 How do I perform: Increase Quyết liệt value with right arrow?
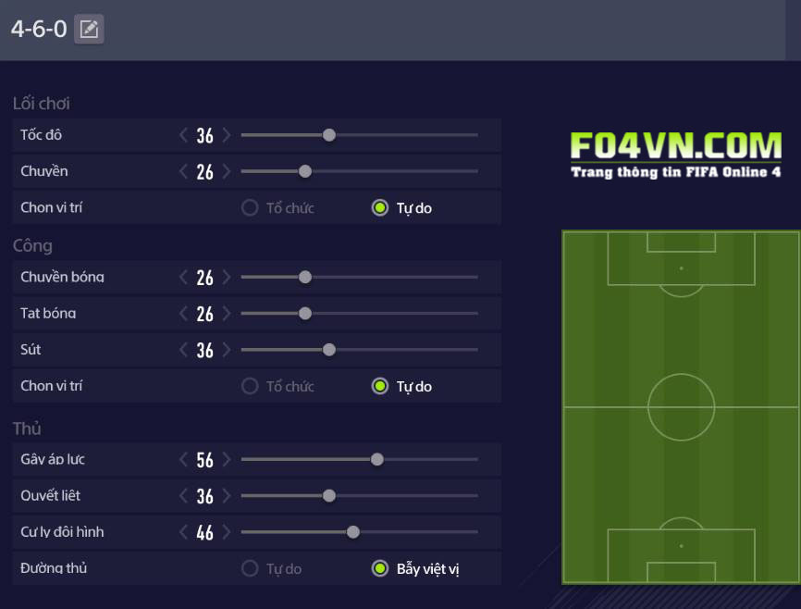click(x=227, y=495)
